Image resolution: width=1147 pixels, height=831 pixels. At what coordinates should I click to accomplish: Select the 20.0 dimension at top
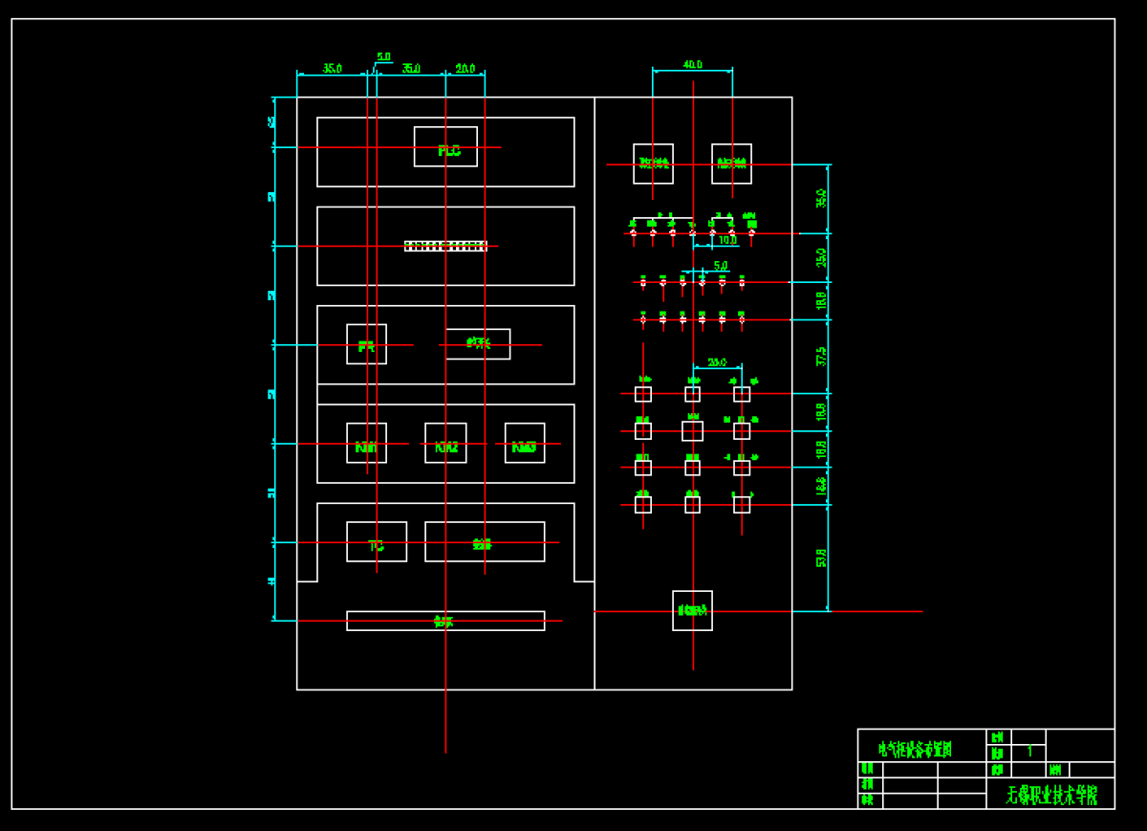pos(465,69)
